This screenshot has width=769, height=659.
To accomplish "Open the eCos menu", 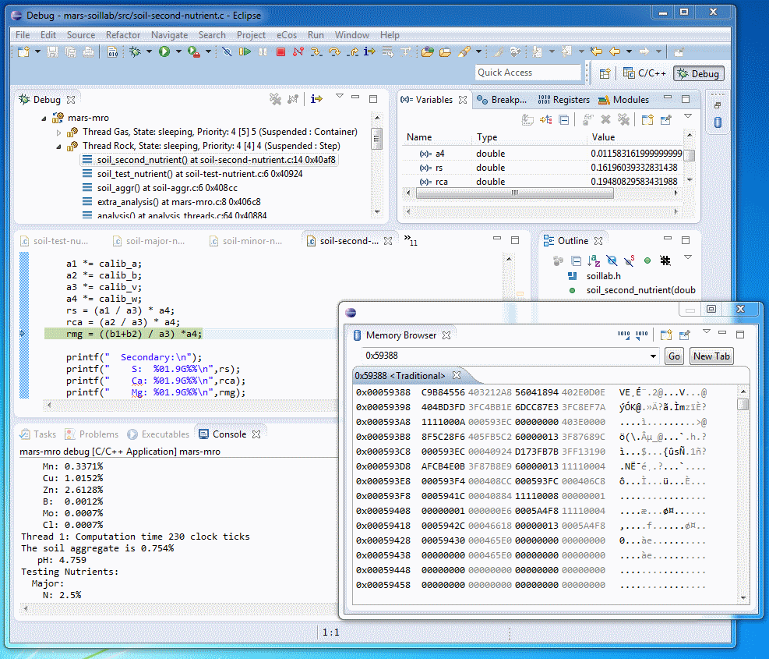I will pos(287,34).
